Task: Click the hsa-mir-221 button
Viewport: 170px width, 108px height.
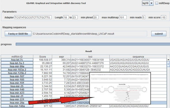Action: pyautogui.click(x=17, y=99)
